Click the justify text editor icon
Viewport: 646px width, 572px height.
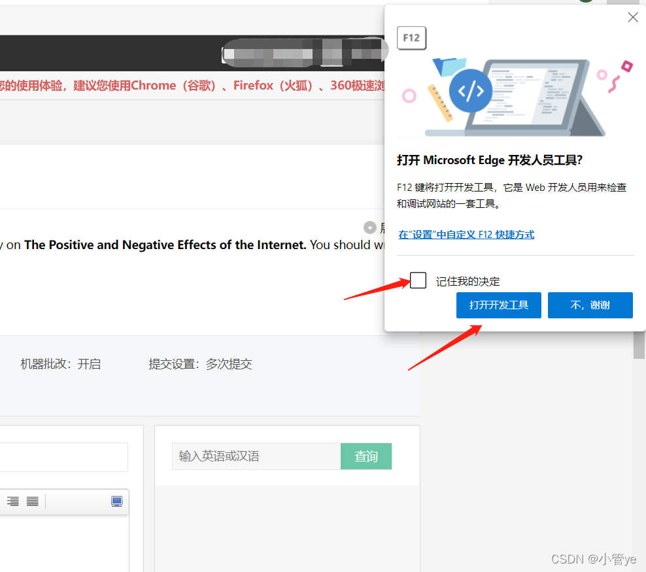(x=33, y=501)
